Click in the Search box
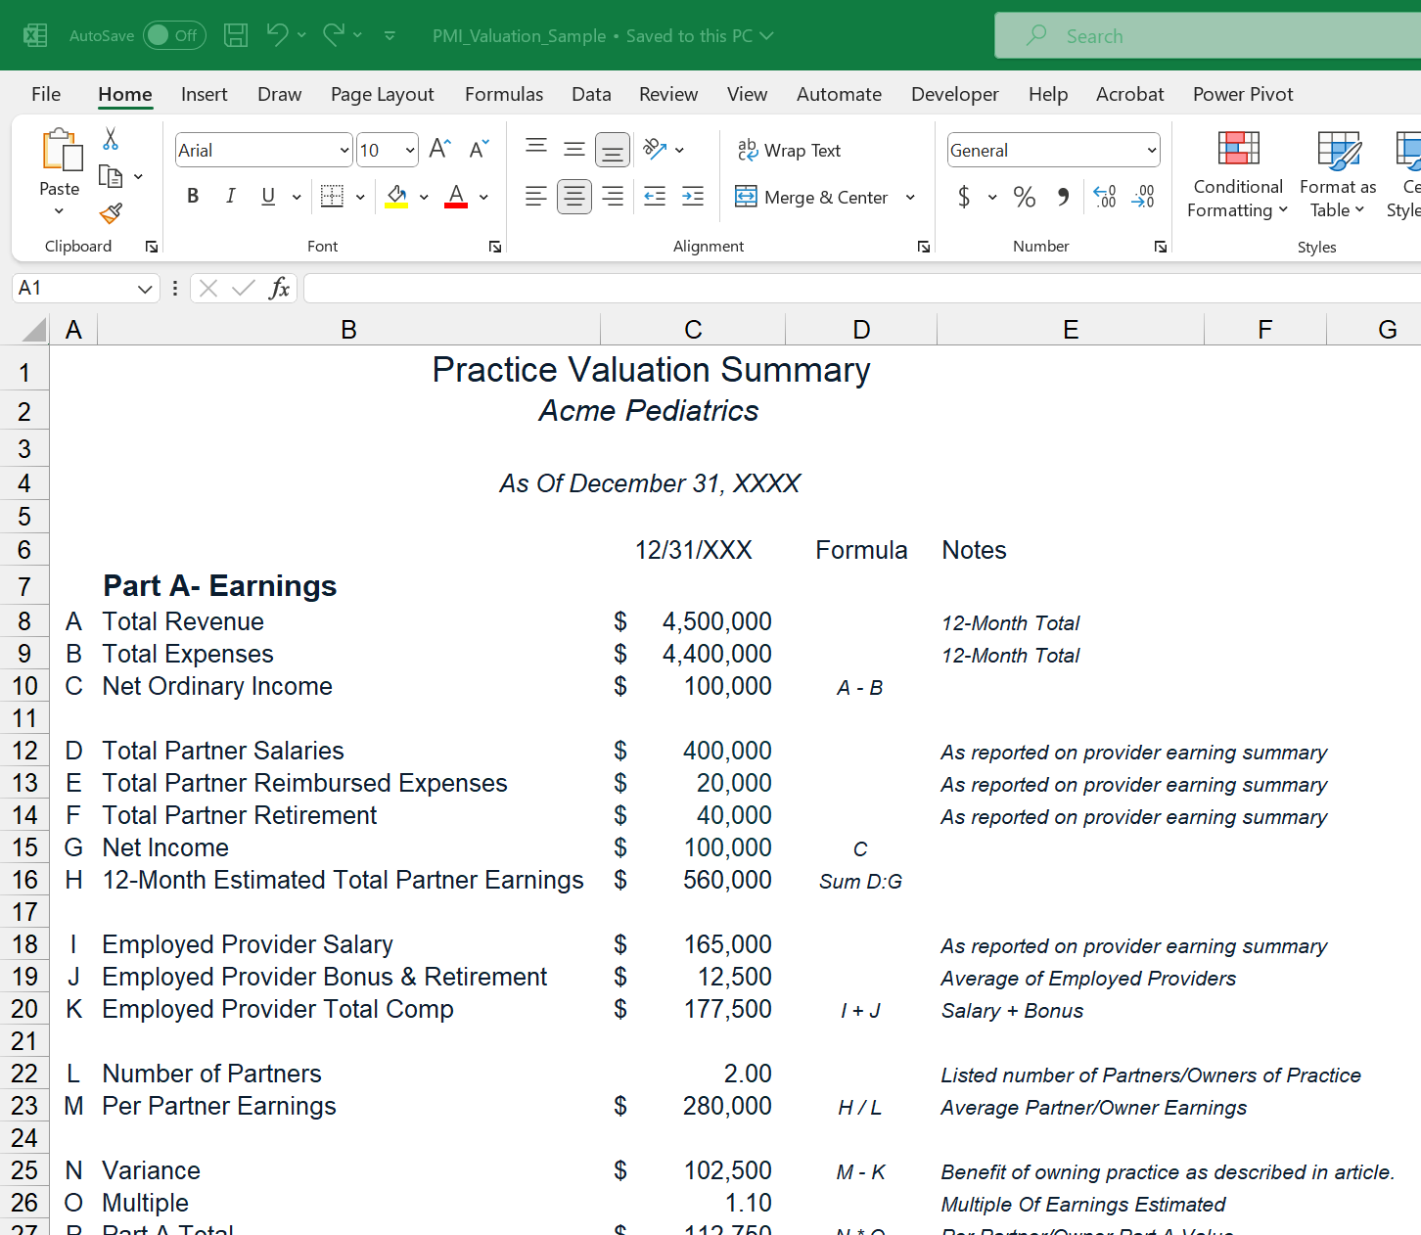 tap(1208, 35)
